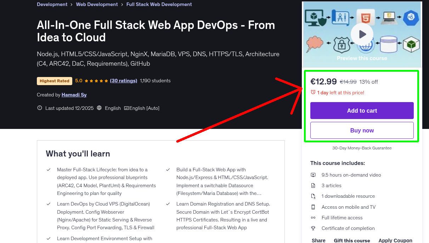Click the clock icon beside Last updated
Screen dimensions: 429x243
pos(39,108)
